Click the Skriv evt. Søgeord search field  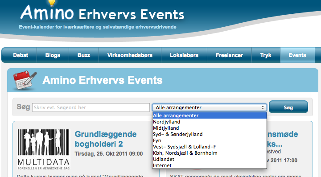[x=91, y=107]
